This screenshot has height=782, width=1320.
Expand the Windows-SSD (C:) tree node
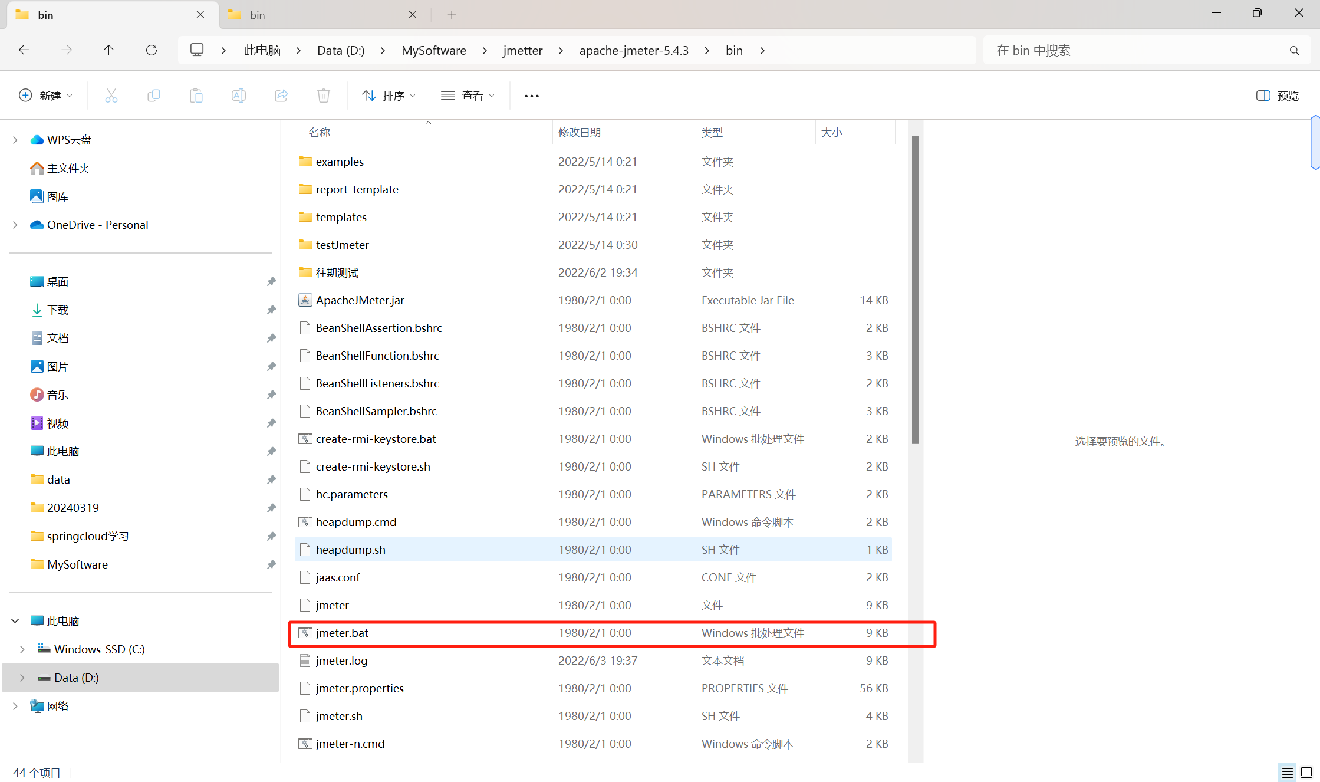click(22, 649)
